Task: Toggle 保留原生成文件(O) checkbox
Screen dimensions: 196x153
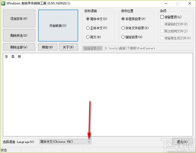Action: pyautogui.click(x=175, y=38)
